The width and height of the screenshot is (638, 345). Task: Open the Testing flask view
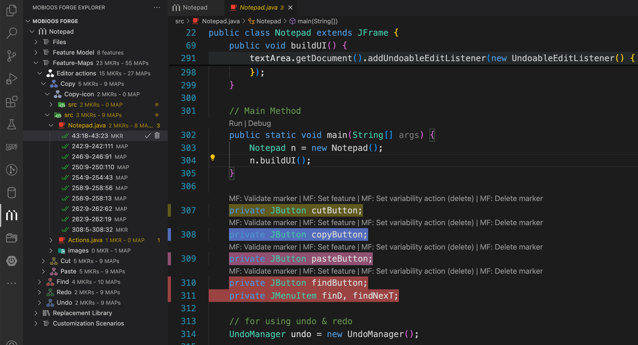click(12, 124)
